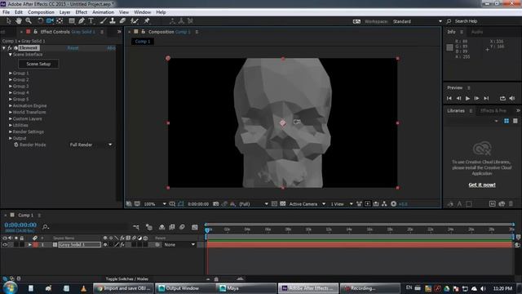Jump to first frame in Preview panel
522x294 pixels.
(x=449, y=98)
